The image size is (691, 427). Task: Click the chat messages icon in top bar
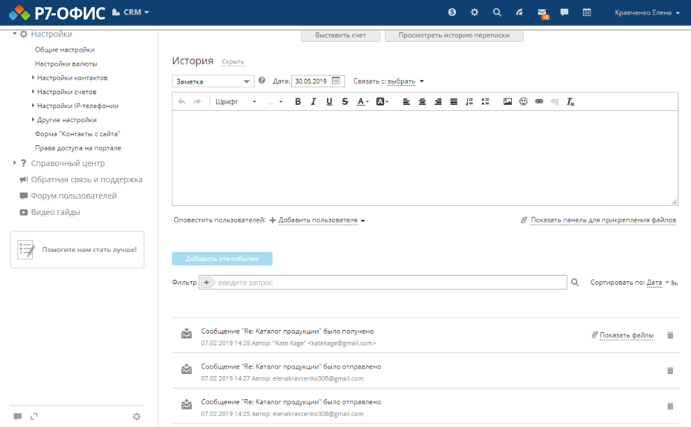[x=563, y=11]
